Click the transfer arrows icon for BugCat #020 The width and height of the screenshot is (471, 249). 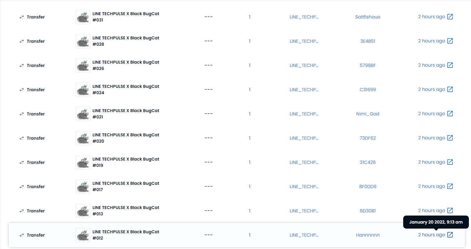21,138
